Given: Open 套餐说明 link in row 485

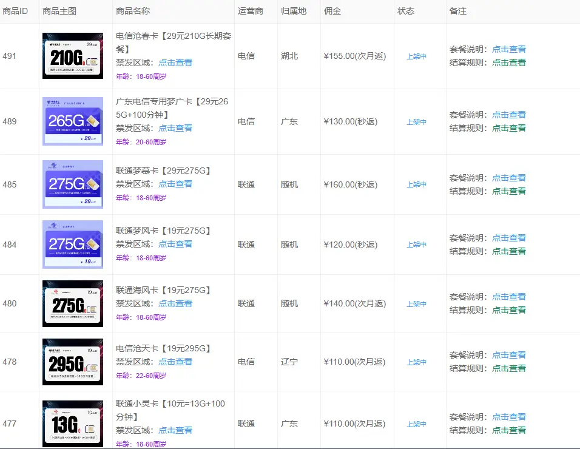Looking at the screenshot, I should click(509, 178).
